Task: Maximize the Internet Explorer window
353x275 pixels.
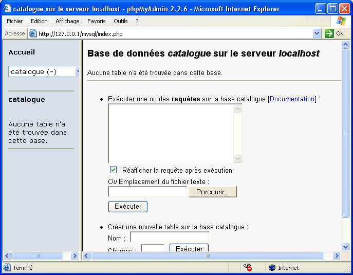Action: pos(332,9)
